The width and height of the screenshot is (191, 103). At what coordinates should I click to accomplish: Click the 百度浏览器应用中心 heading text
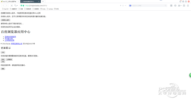(16, 32)
